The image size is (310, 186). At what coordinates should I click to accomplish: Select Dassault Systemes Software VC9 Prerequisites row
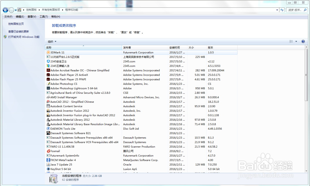(141, 142)
